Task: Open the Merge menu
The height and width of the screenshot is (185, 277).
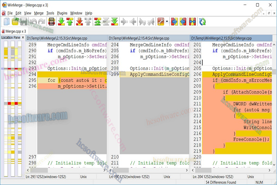Action: tap(39, 13)
